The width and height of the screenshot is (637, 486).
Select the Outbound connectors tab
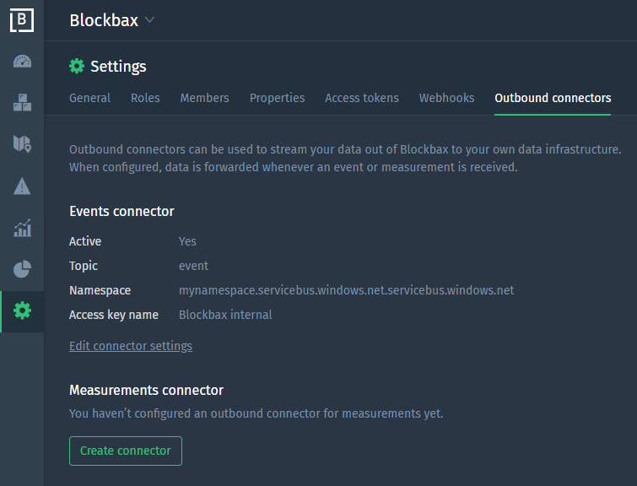pos(553,98)
